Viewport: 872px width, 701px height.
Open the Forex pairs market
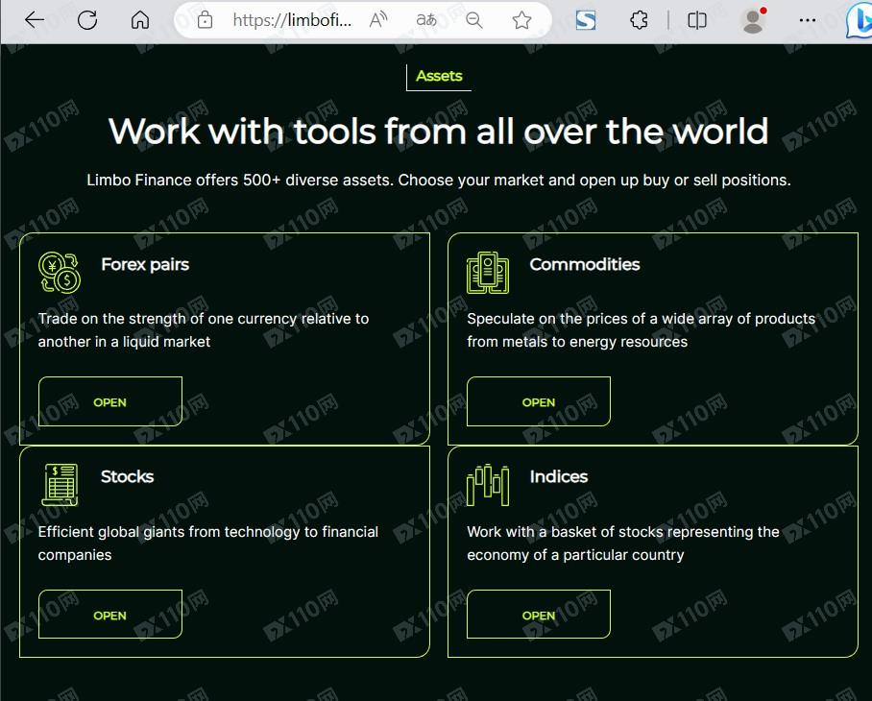click(110, 401)
